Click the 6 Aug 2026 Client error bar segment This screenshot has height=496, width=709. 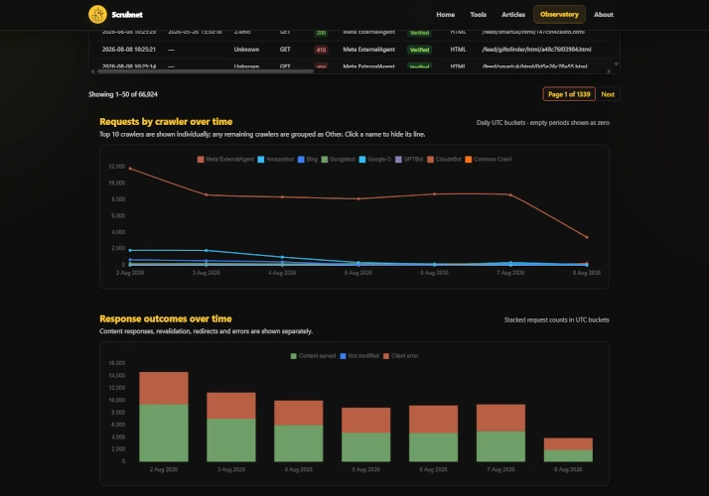(433, 420)
